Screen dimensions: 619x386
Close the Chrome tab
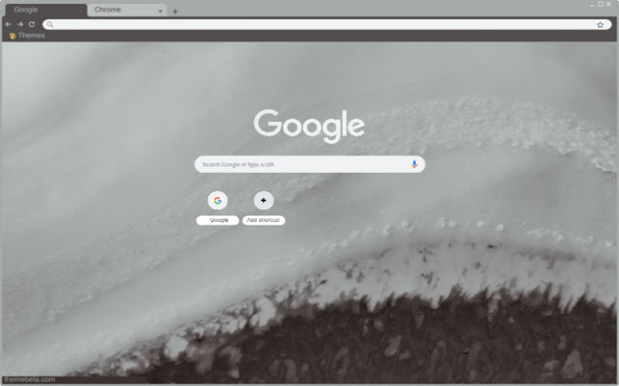coord(161,11)
